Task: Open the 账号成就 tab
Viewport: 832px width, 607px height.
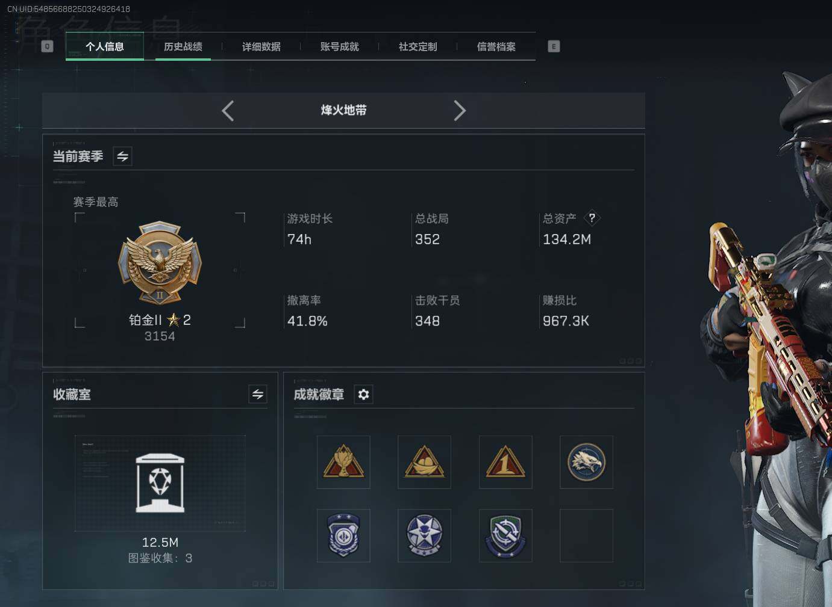Action: pos(340,47)
